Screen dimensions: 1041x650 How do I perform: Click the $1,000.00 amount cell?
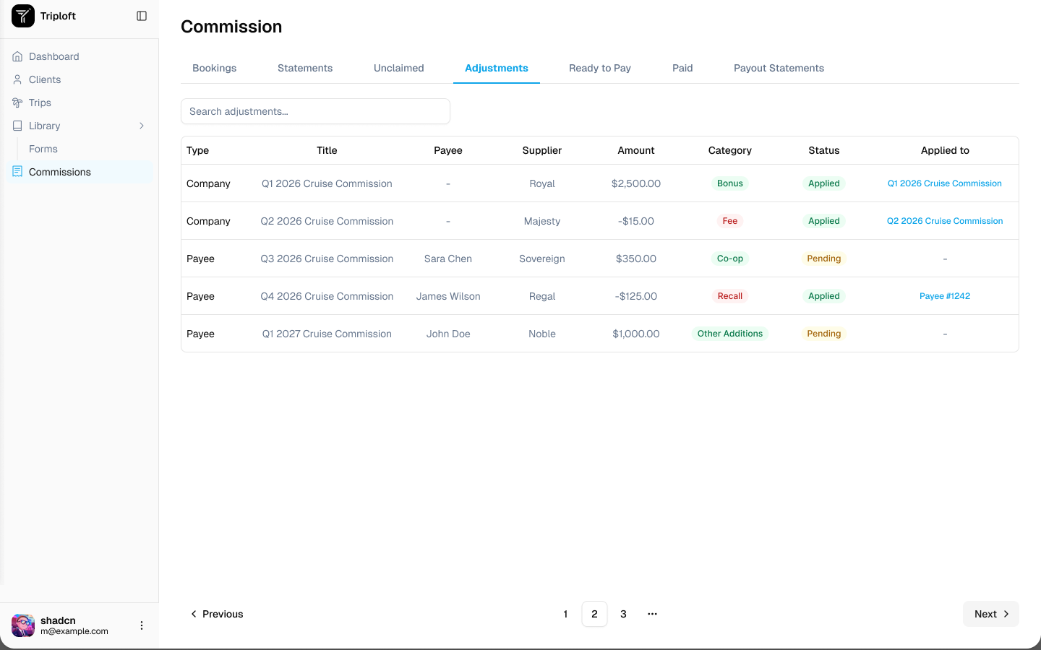[x=636, y=334]
